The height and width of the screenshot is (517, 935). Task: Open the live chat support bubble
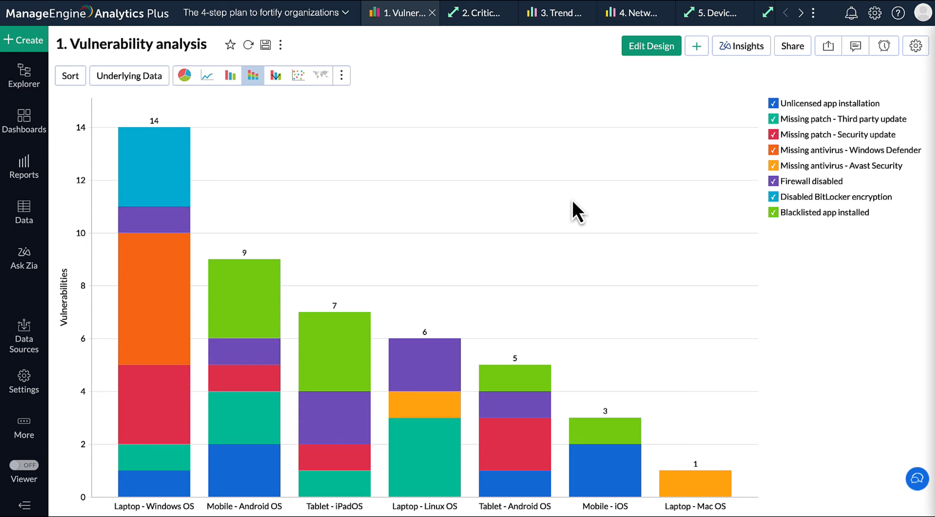point(917,479)
